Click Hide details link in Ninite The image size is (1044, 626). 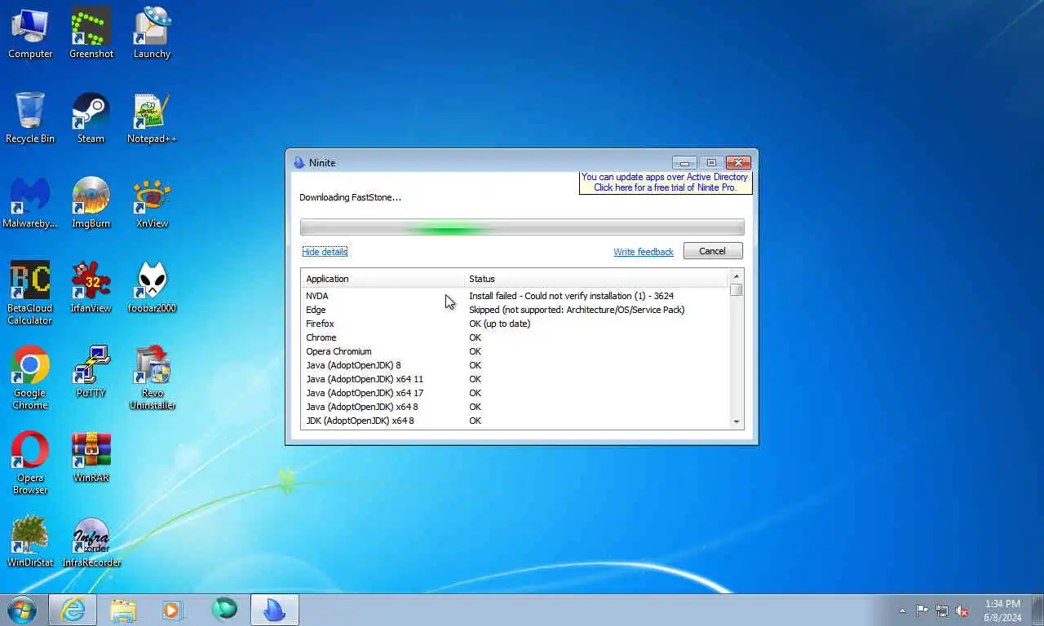point(325,251)
